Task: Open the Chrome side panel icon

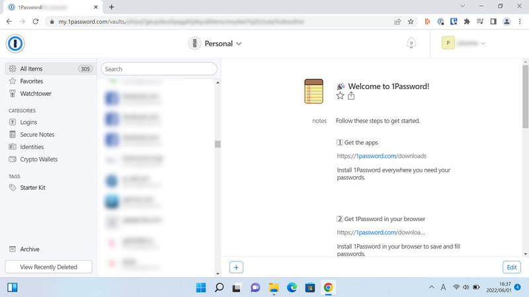Action: (493, 22)
